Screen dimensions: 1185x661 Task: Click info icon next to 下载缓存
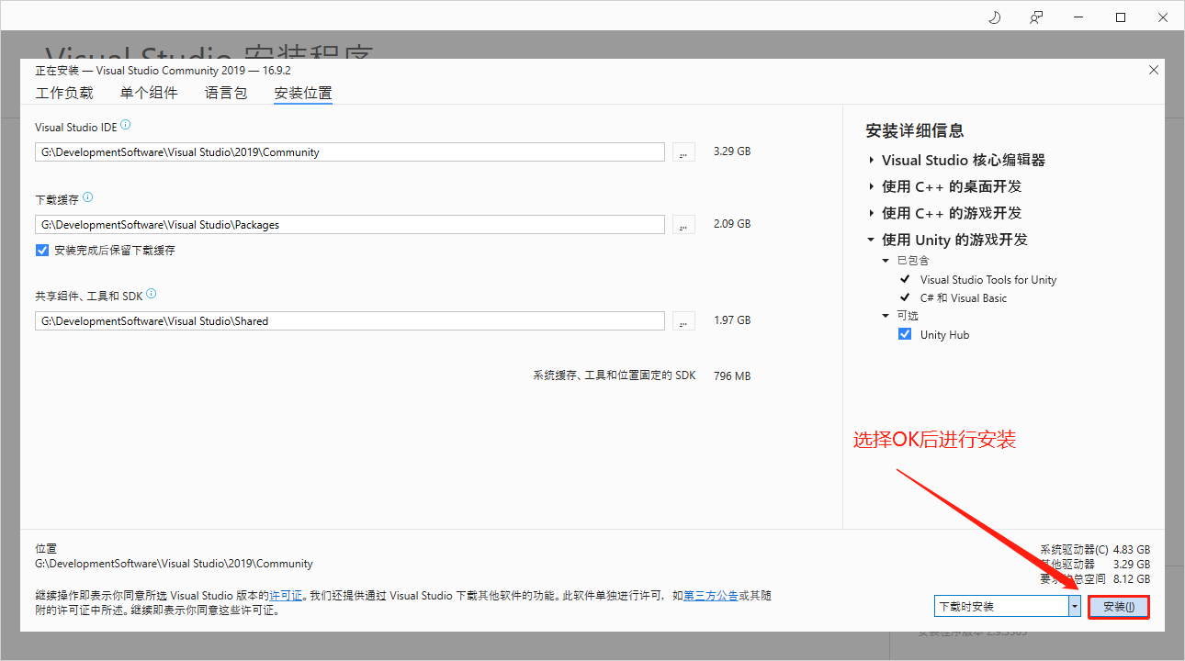[88, 197]
